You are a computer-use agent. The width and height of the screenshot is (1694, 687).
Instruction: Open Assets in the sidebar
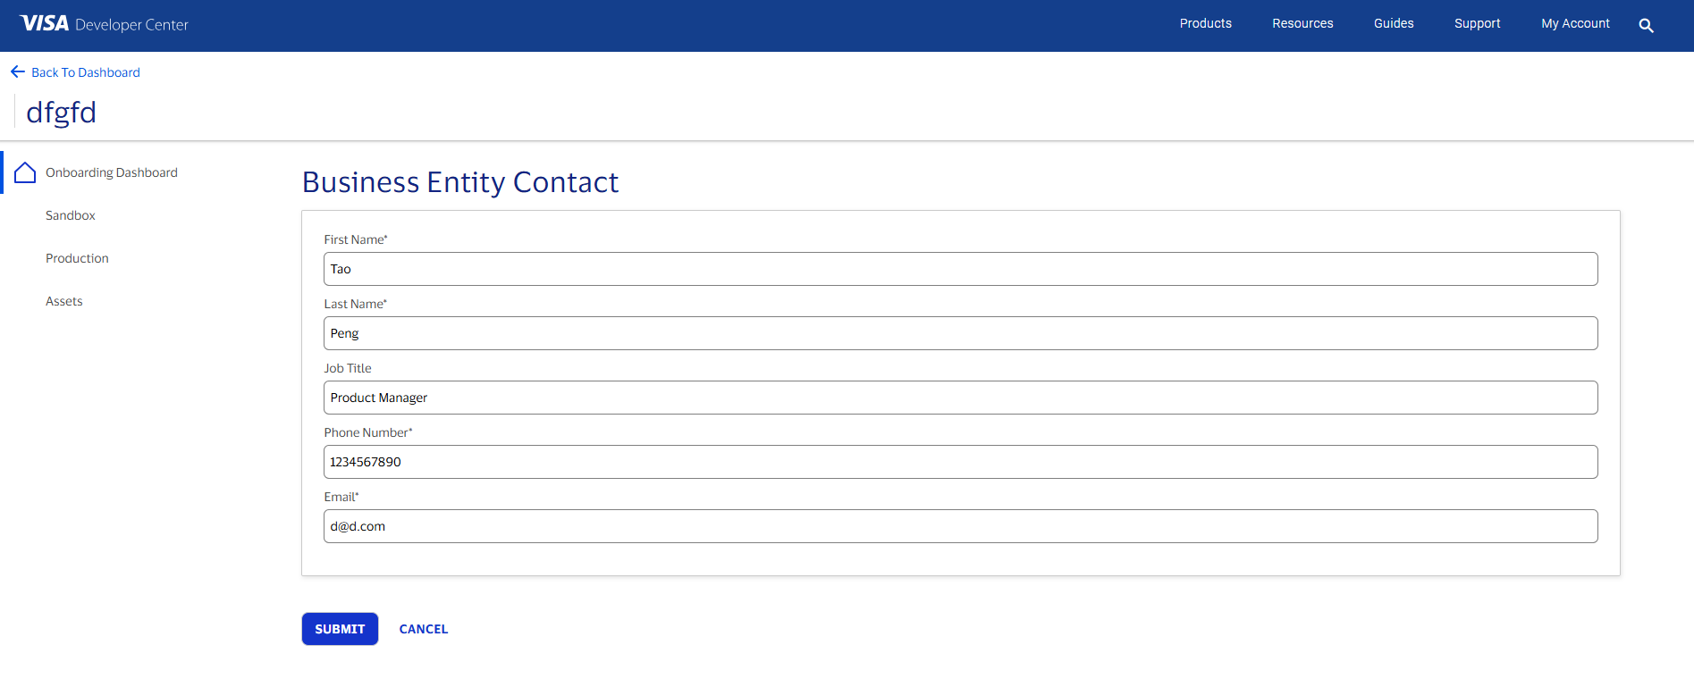coord(64,301)
